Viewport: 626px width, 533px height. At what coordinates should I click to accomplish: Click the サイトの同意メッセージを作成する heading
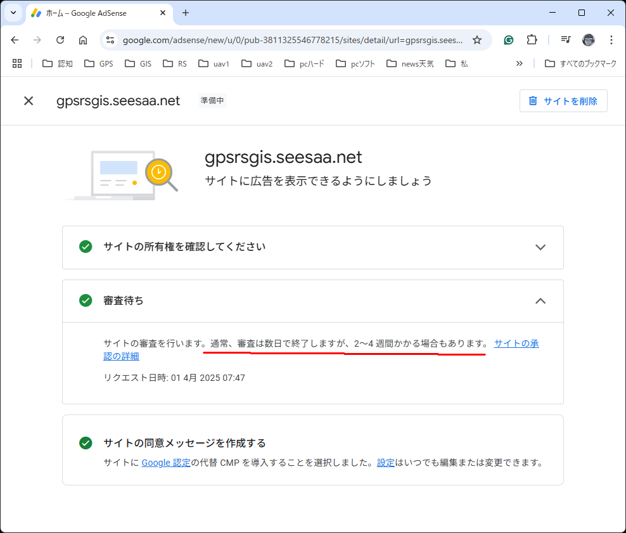coord(184,443)
